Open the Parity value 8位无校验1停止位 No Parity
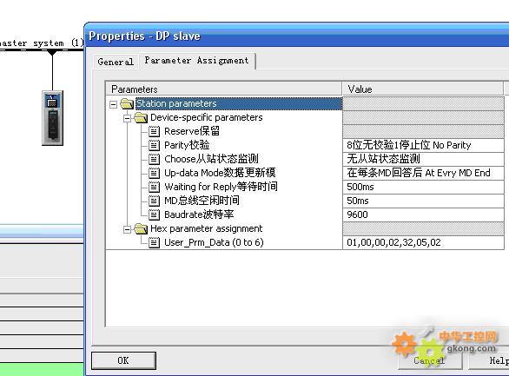 click(x=423, y=145)
